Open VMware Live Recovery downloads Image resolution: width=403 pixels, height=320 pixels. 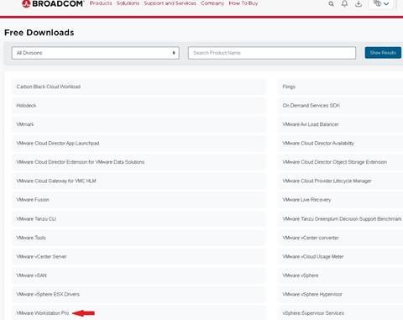tap(341, 200)
